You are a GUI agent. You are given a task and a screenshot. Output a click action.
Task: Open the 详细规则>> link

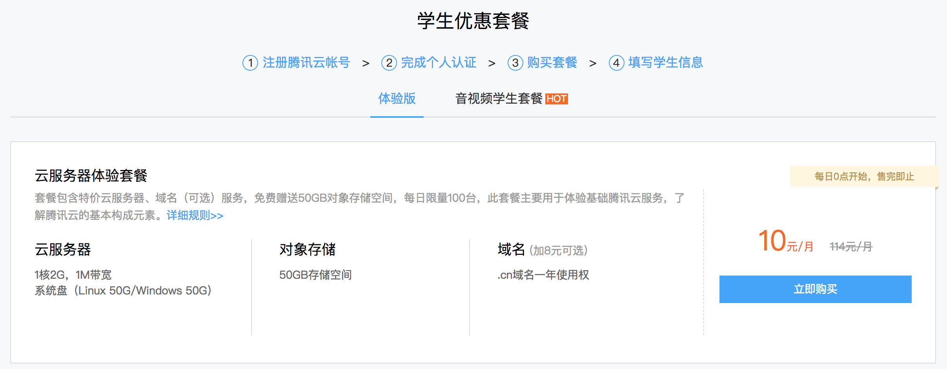tap(195, 216)
